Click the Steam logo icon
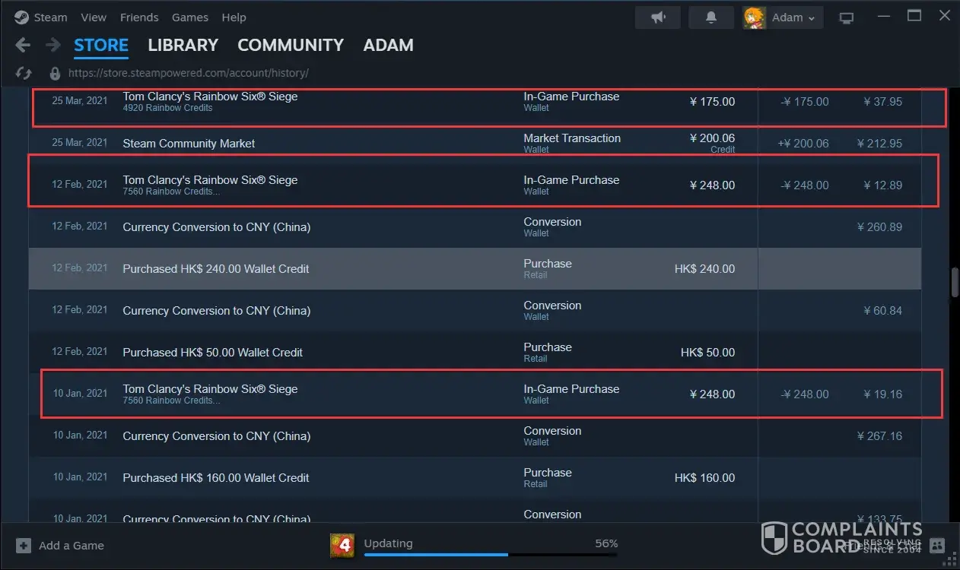This screenshot has width=960, height=570. (x=21, y=17)
